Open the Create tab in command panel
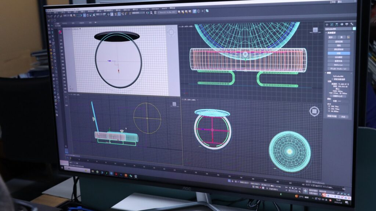Viewport: 376px width, 211px height. 327,25
